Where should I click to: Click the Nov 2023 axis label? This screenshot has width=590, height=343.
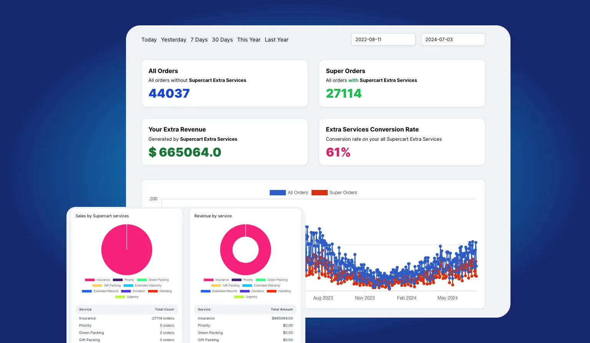click(x=365, y=298)
